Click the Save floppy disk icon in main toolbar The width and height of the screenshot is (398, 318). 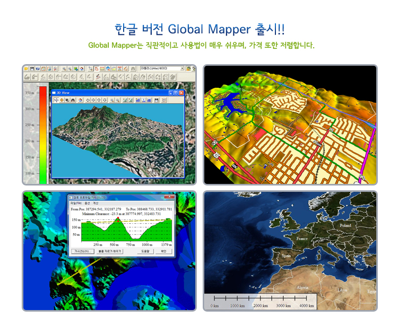(x=32, y=69)
